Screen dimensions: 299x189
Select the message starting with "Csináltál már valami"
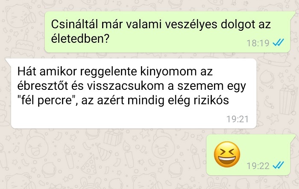[x=167, y=32]
